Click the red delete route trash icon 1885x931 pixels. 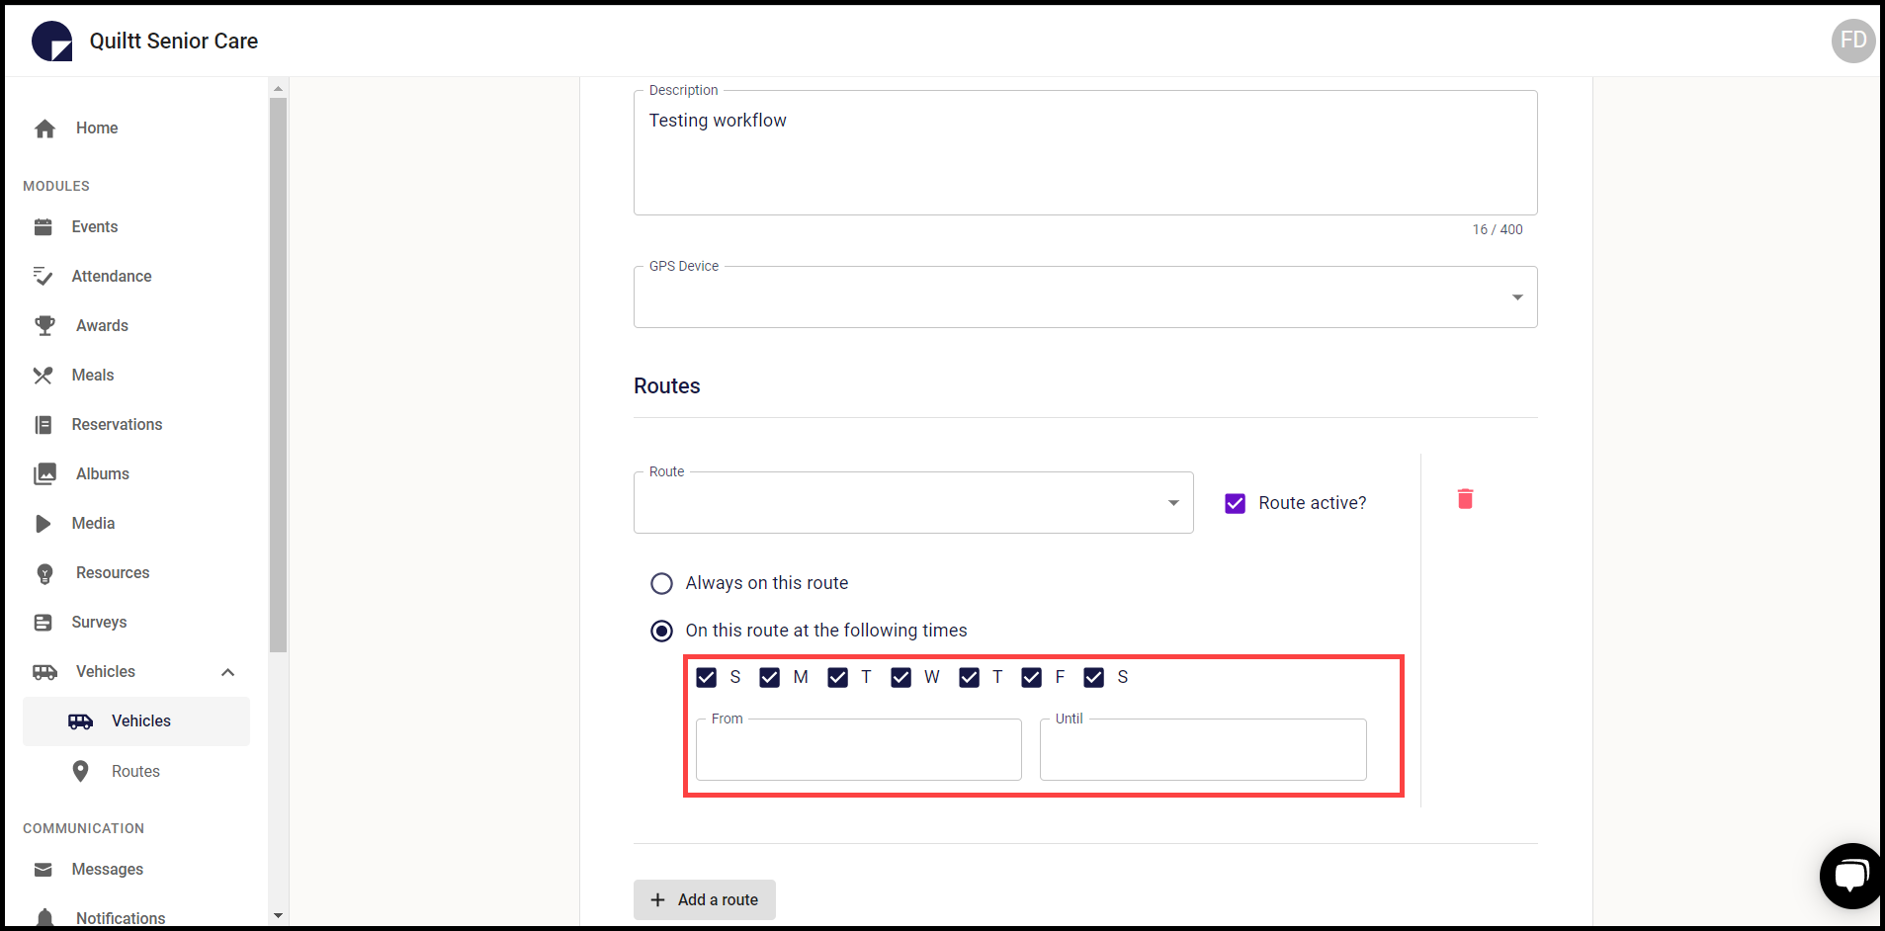(x=1465, y=499)
